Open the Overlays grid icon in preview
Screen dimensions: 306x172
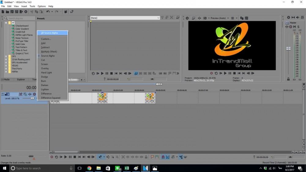tap(233, 18)
